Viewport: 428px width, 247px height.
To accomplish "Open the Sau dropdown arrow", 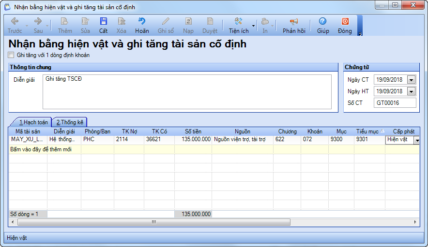I will (47, 26).
